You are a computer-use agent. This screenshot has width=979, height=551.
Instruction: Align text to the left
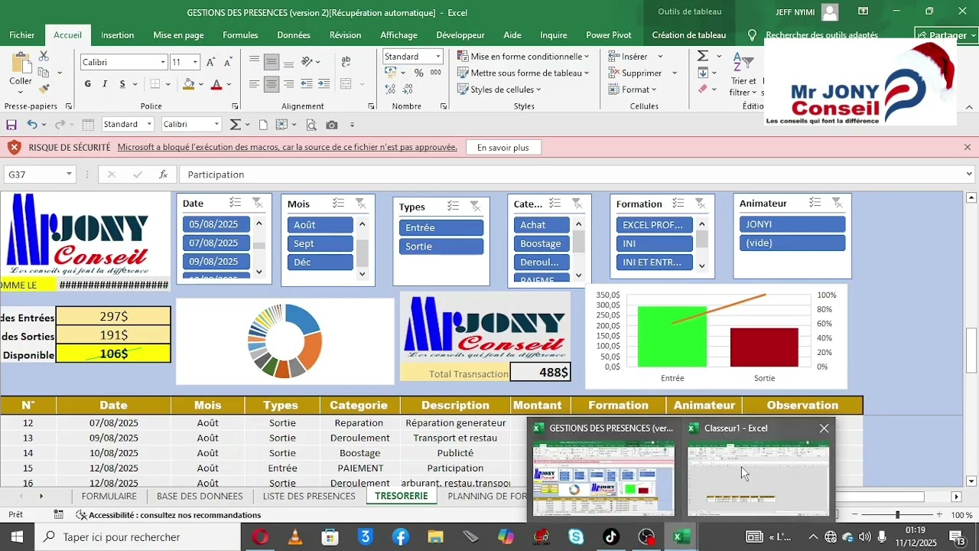pyautogui.click(x=255, y=84)
